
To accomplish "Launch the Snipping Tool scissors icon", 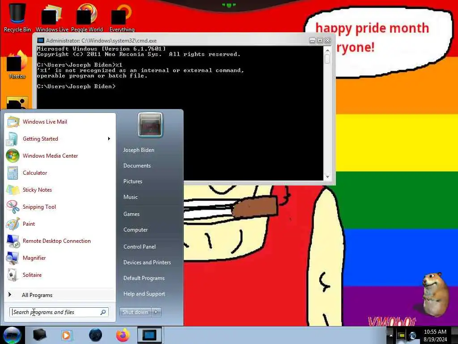I will 13,207.
